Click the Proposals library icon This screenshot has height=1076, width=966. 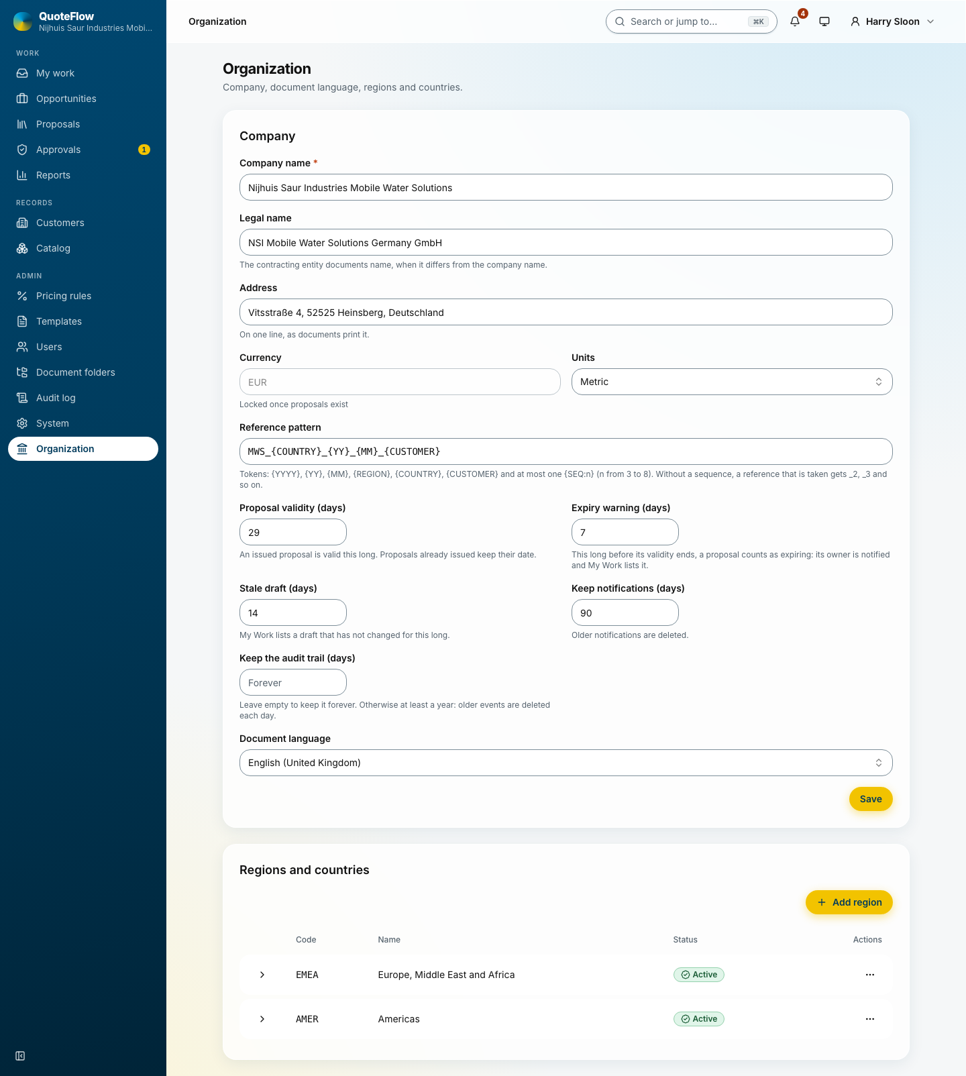click(22, 124)
